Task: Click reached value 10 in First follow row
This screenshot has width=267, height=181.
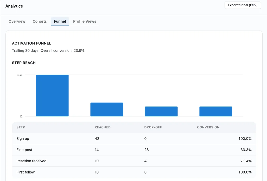Action: [x=97, y=172]
